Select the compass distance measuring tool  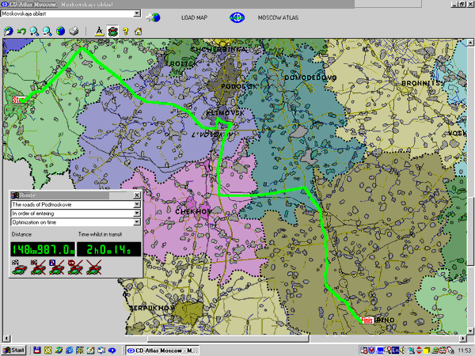[x=100, y=31]
